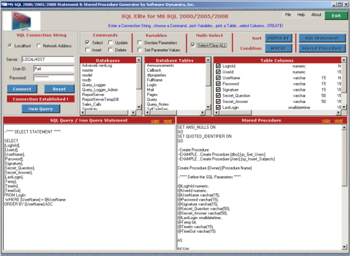Screen dimensions: 350x256
Task: Uncheck the Signature column checkbox
Action: [x=218, y=89]
